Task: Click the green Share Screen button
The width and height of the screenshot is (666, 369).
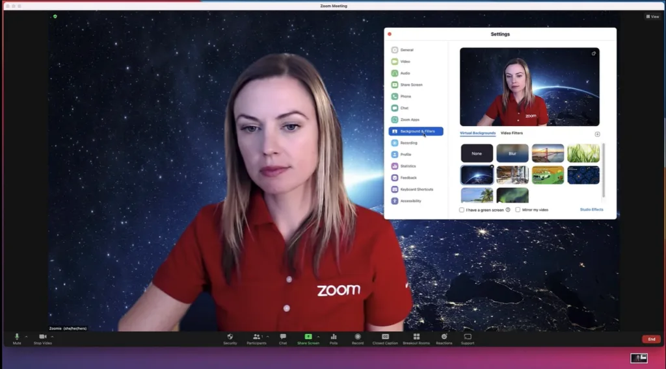Action: 308,339
